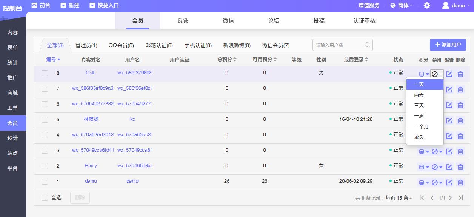Screen dimensions: 474x217
Task: Click the settings gear icon in top bar
Action: [x=427, y=5]
